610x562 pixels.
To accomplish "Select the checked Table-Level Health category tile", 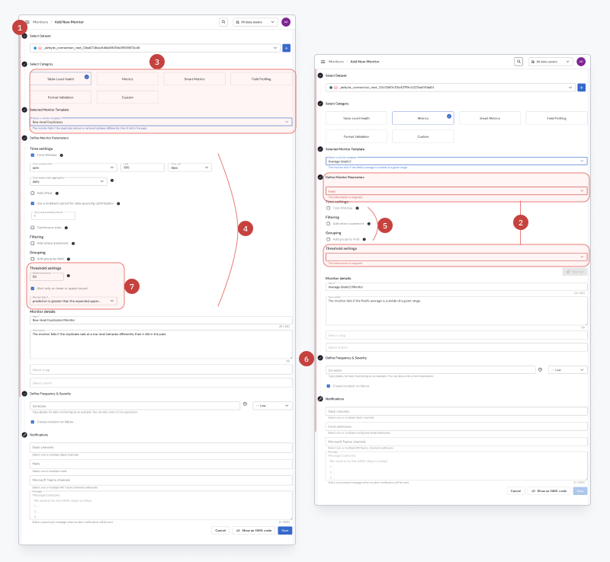I will [61, 79].
